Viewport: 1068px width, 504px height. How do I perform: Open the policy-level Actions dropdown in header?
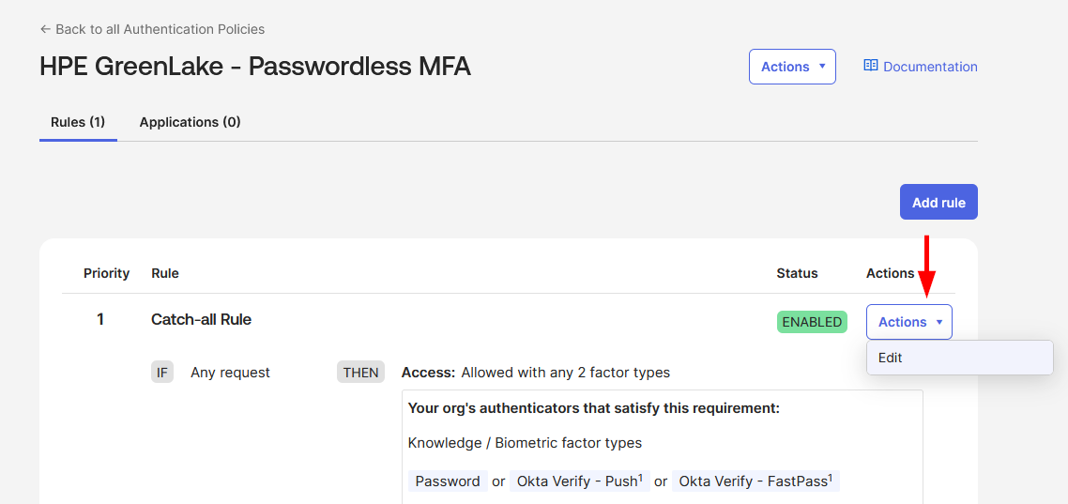tap(792, 67)
